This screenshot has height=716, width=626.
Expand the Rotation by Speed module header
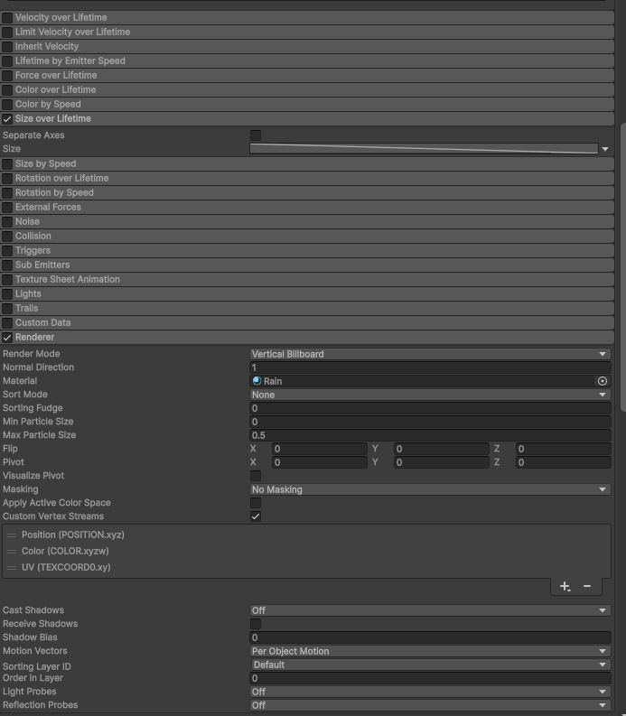click(307, 192)
